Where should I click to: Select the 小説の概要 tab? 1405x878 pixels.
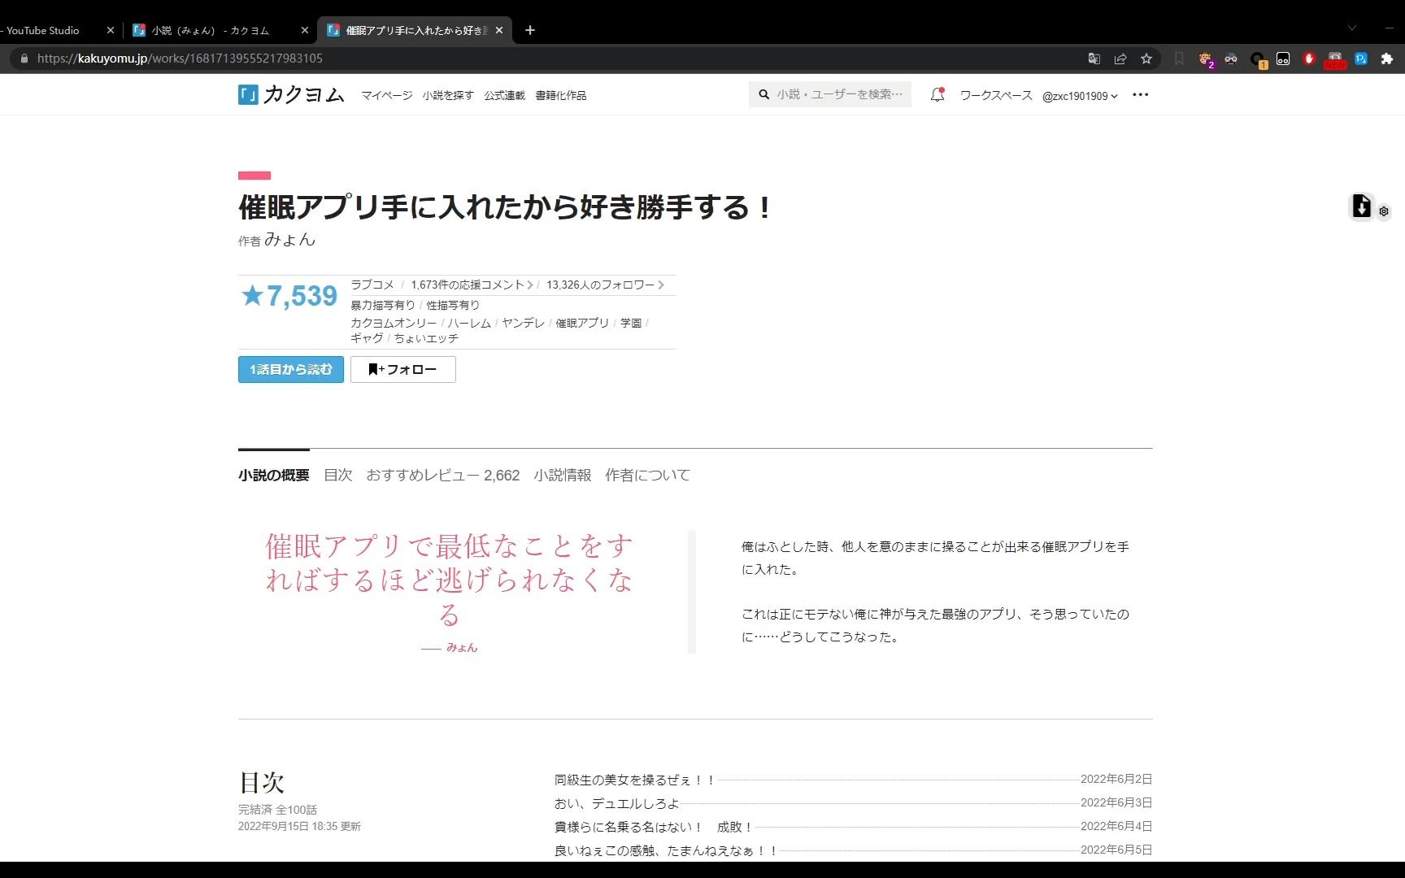(x=274, y=475)
